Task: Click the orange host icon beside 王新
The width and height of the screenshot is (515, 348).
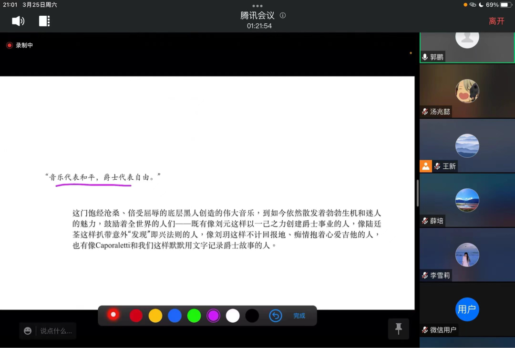Action: [425, 166]
